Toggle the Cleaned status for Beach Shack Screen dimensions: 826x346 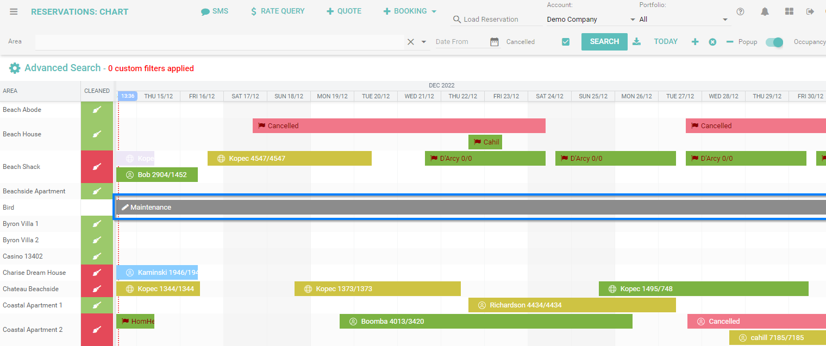coord(97,167)
